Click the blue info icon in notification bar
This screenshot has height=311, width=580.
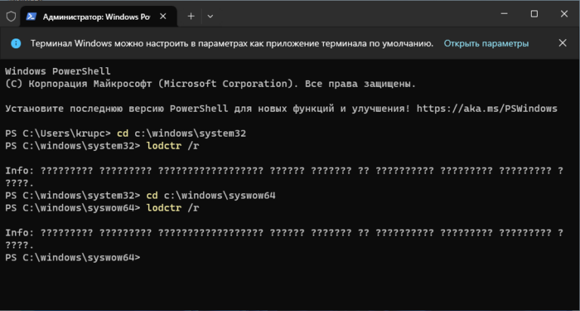[15, 44]
